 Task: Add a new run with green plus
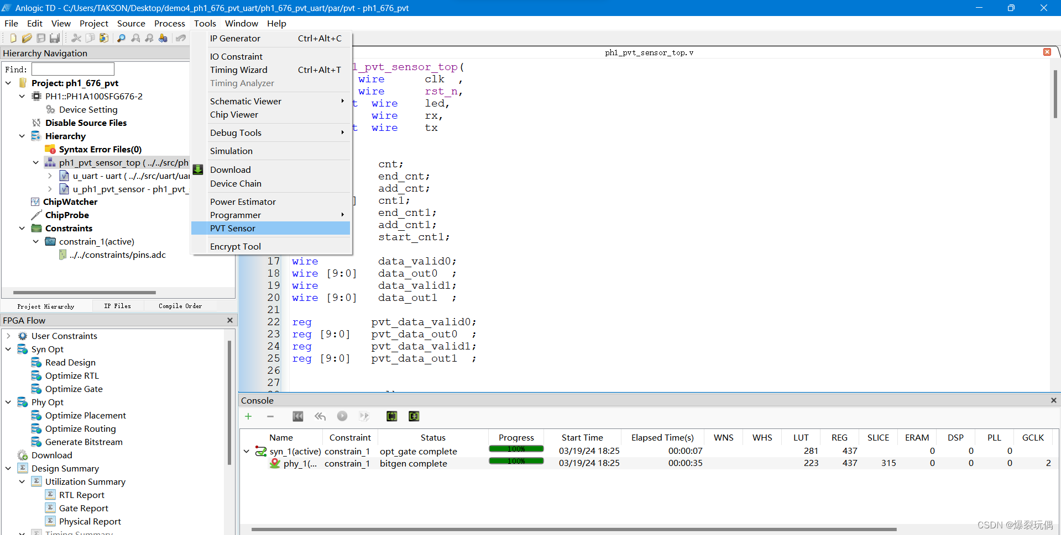point(248,416)
